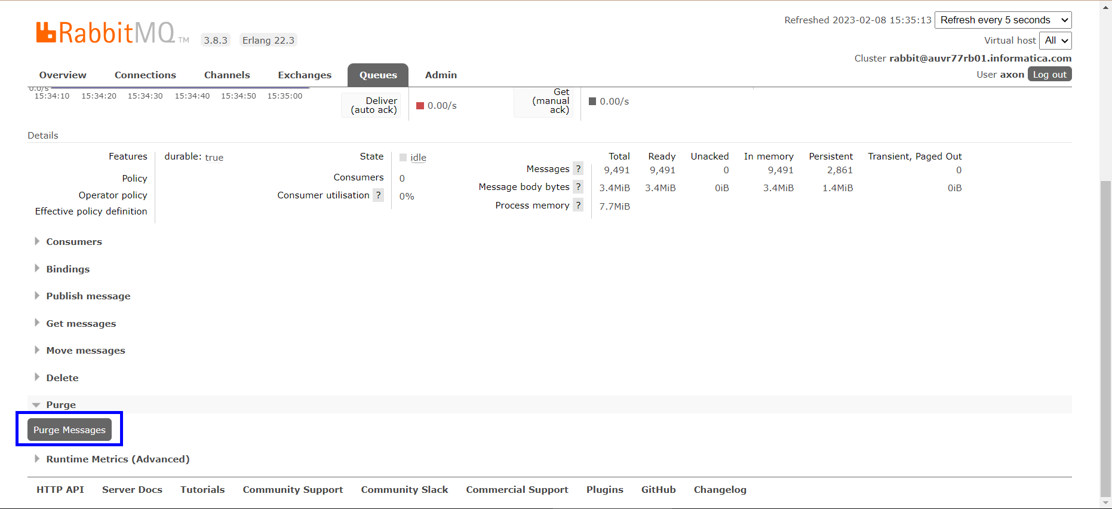Select the Queues tab

(x=378, y=75)
